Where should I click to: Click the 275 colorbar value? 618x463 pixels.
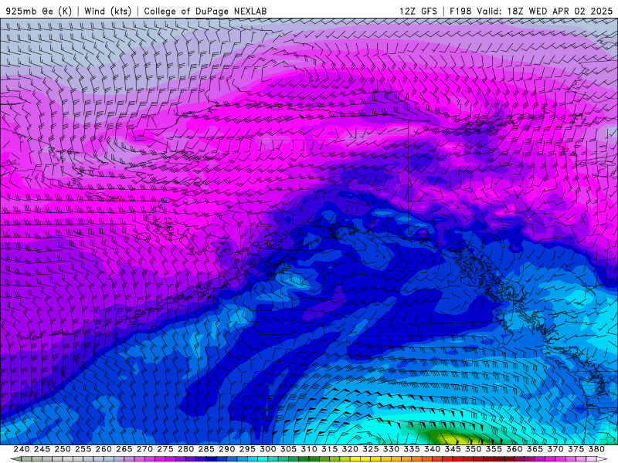[x=165, y=449]
